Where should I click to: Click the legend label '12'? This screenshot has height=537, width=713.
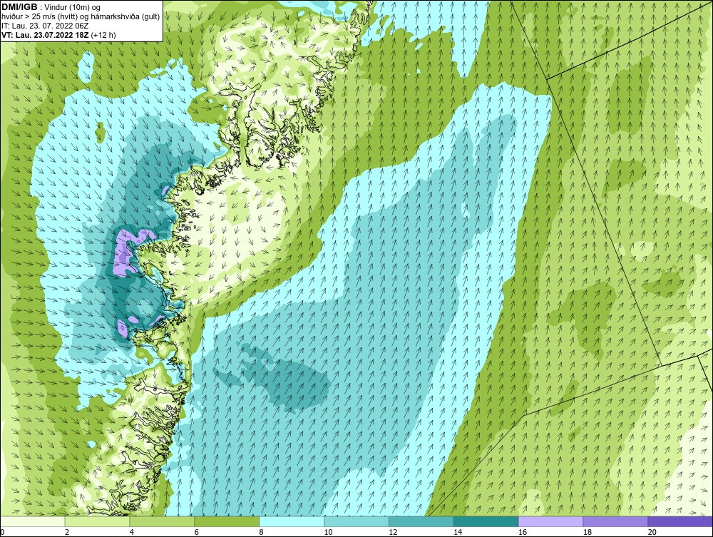pos(393,532)
